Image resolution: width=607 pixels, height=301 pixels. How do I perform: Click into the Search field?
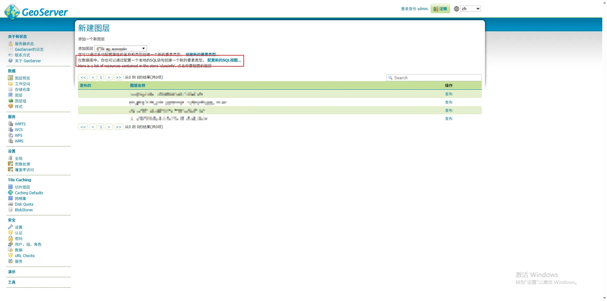(436, 78)
